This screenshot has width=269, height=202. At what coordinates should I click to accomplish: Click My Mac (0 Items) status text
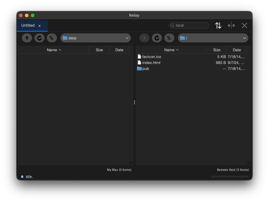pos(119,170)
